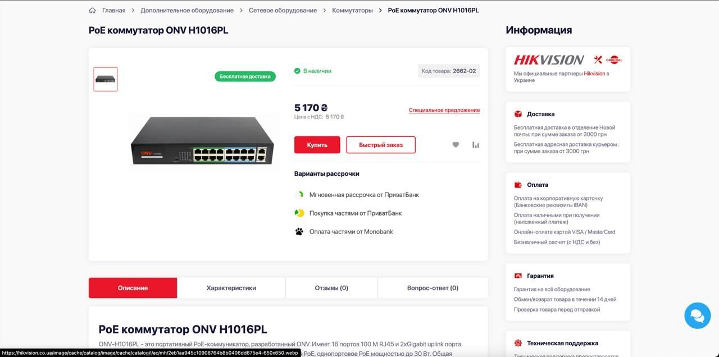Go to Дополнительное оборудование breadcrumb
Screen dimensions: 719x357
187,10
